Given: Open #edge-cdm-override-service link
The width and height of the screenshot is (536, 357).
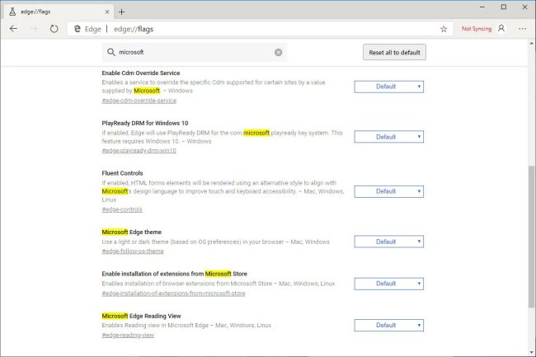Looking at the screenshot, I should (139, 101).
